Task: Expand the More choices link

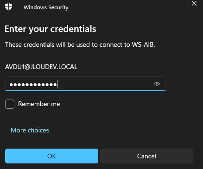Action: click(x=30, y=130)
